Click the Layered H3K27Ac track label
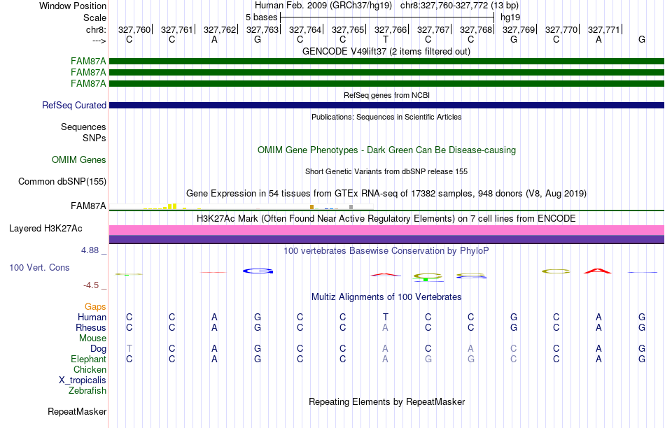 tap(45, 229)
